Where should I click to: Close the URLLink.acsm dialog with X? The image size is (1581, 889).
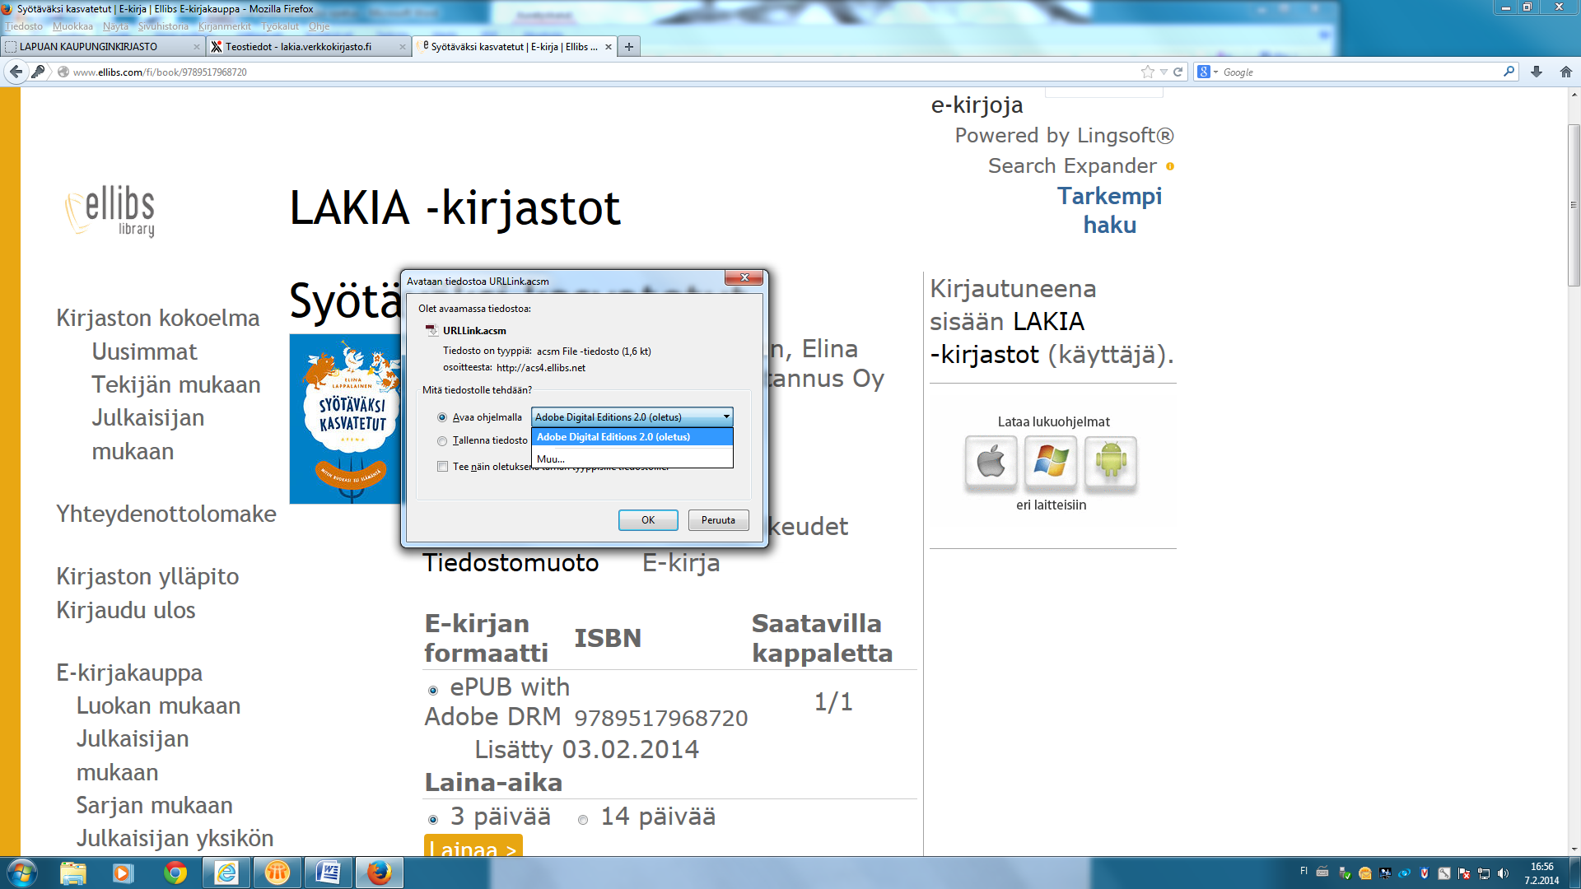point(744,277)
